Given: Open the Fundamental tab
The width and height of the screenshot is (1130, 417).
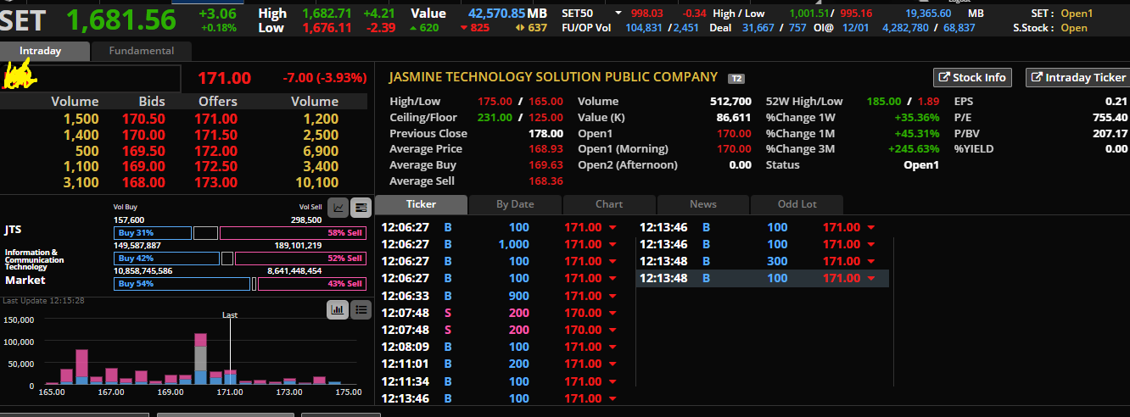Looking at the screenshot, I should point(142,51).
